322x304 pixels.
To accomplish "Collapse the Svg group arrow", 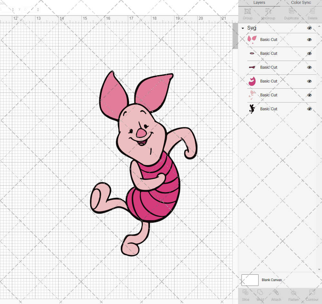I will [243, 28].
